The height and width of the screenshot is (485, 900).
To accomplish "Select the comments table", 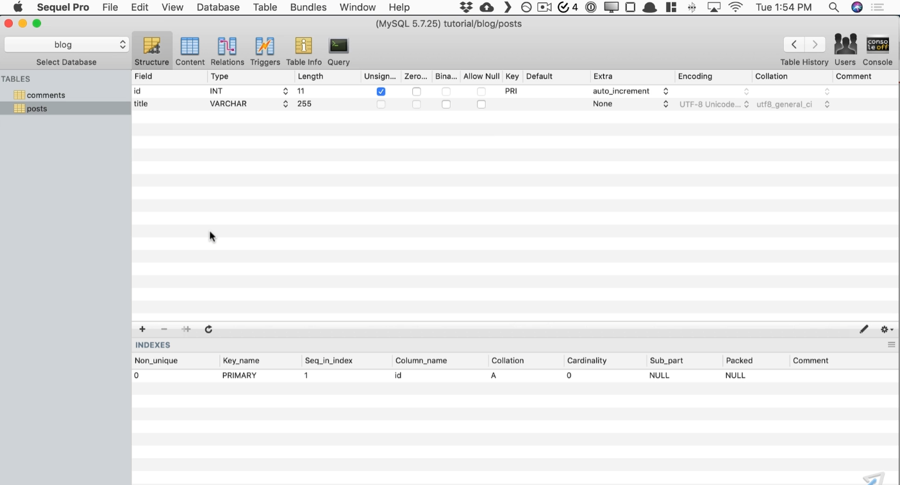I will coord(46,95).
